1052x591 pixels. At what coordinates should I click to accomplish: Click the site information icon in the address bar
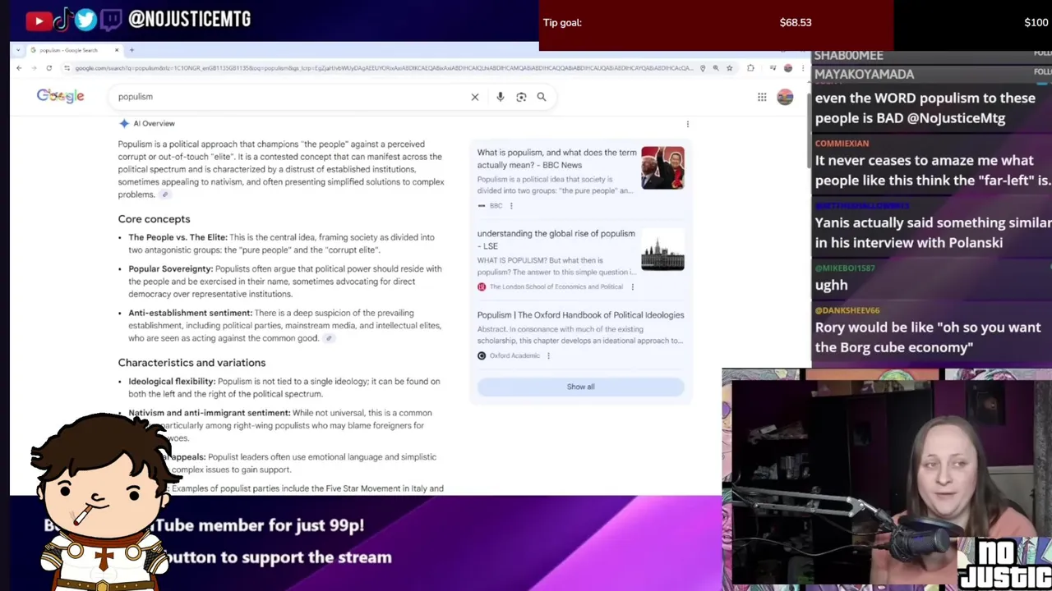(x=67, y=68)
